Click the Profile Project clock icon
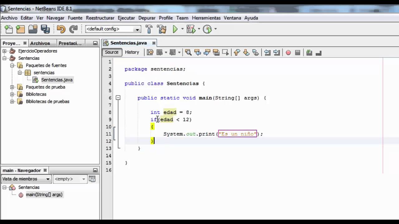 click(x=207, y=29)
